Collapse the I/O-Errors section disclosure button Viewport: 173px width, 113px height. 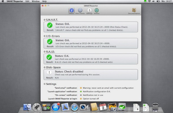tap(44, 36)
